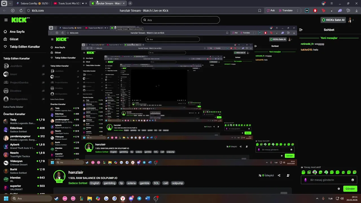361x203 pixels.
Task: Click the purple microphone in chat input
Action: click(306, 180)
